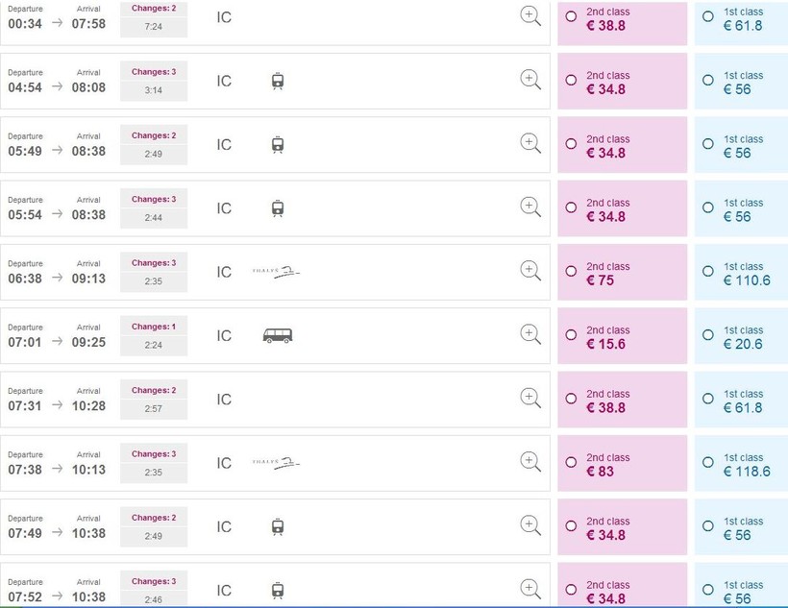The width and height of the screenshot is (788, 608).
Task: Click the Thalys logo on the 07:38 row
Action: coord(275,463)
